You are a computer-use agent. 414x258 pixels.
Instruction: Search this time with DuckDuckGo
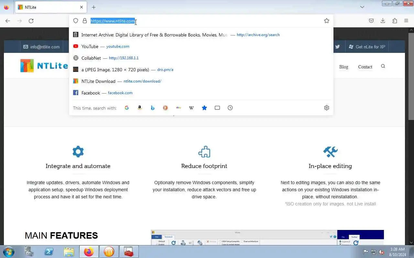(166, 108)
